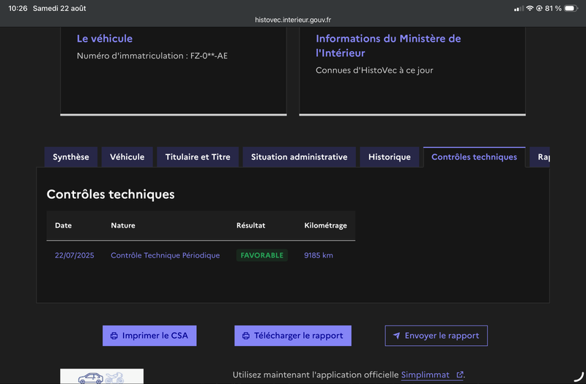The height and width of the screenshot is (384, 586).
Task: Click the FAVORABLE result badge
Action: point(262,255)
